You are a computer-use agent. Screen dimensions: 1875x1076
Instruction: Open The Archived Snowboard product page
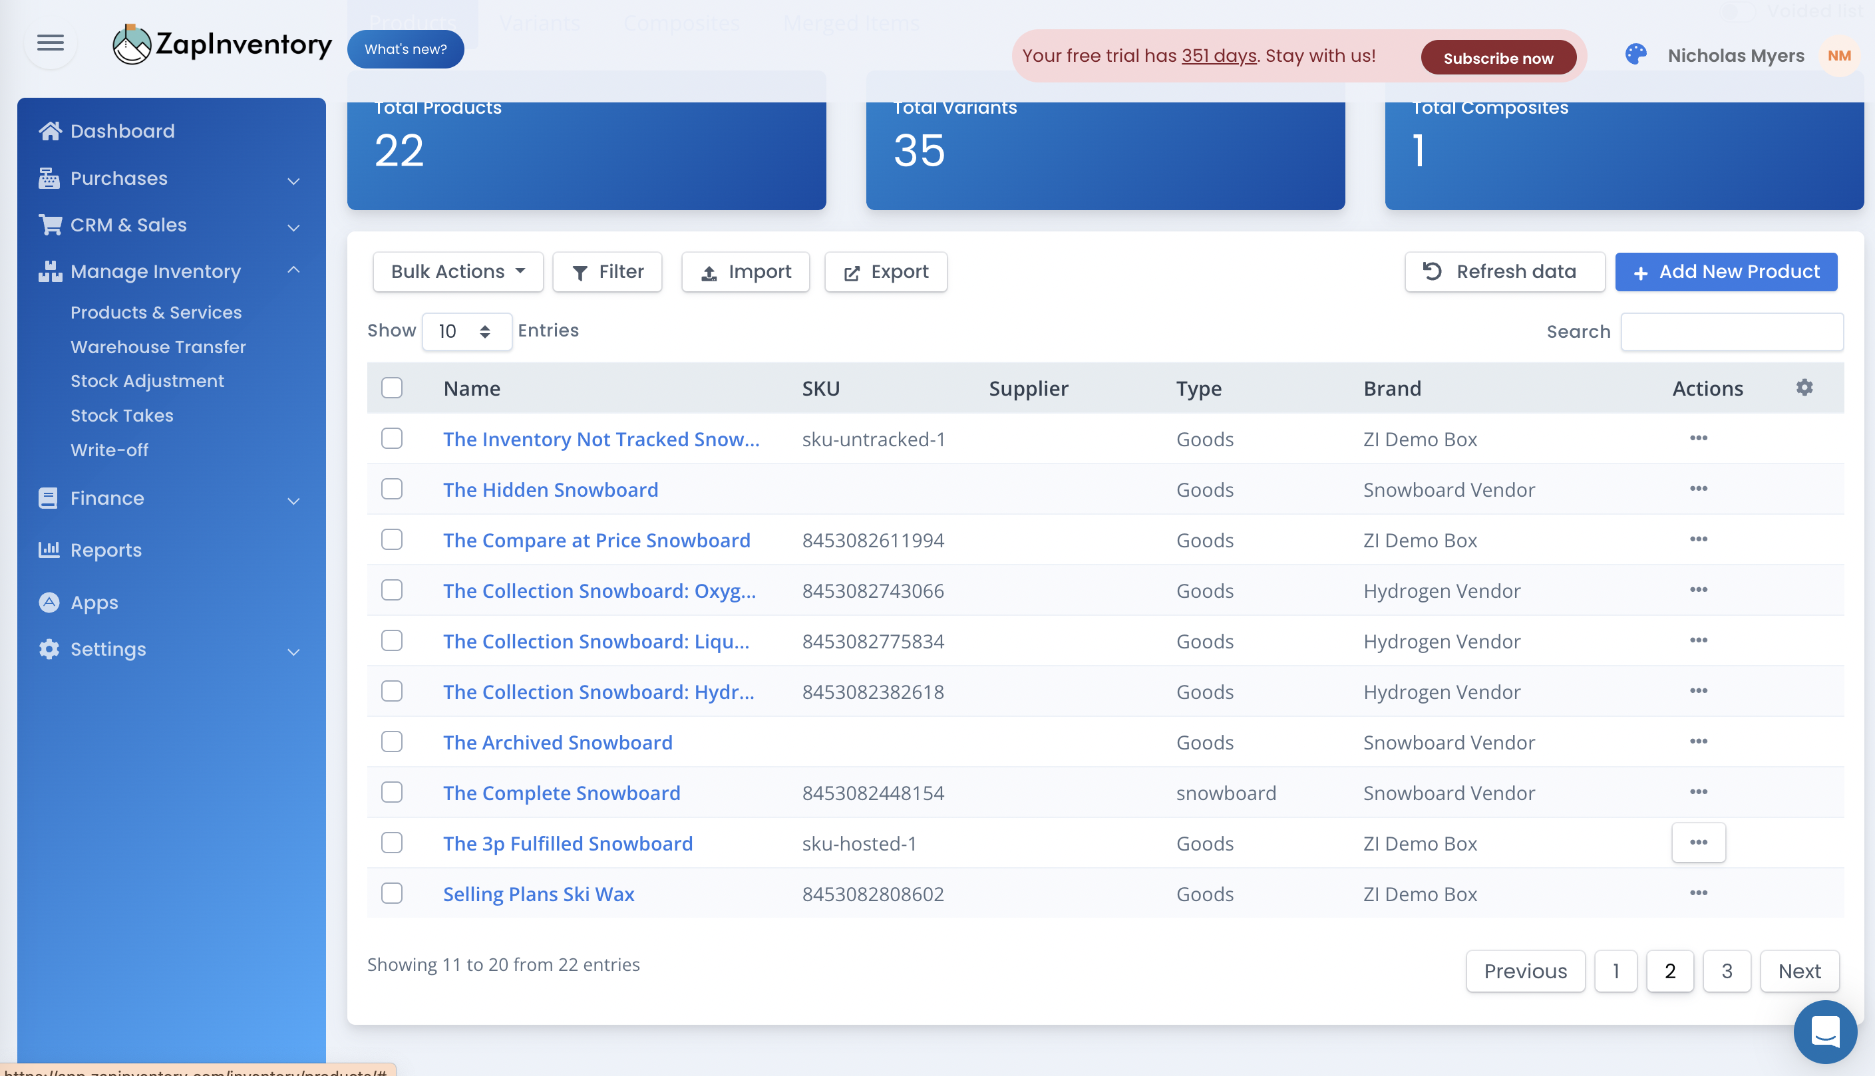pos(558,742)
